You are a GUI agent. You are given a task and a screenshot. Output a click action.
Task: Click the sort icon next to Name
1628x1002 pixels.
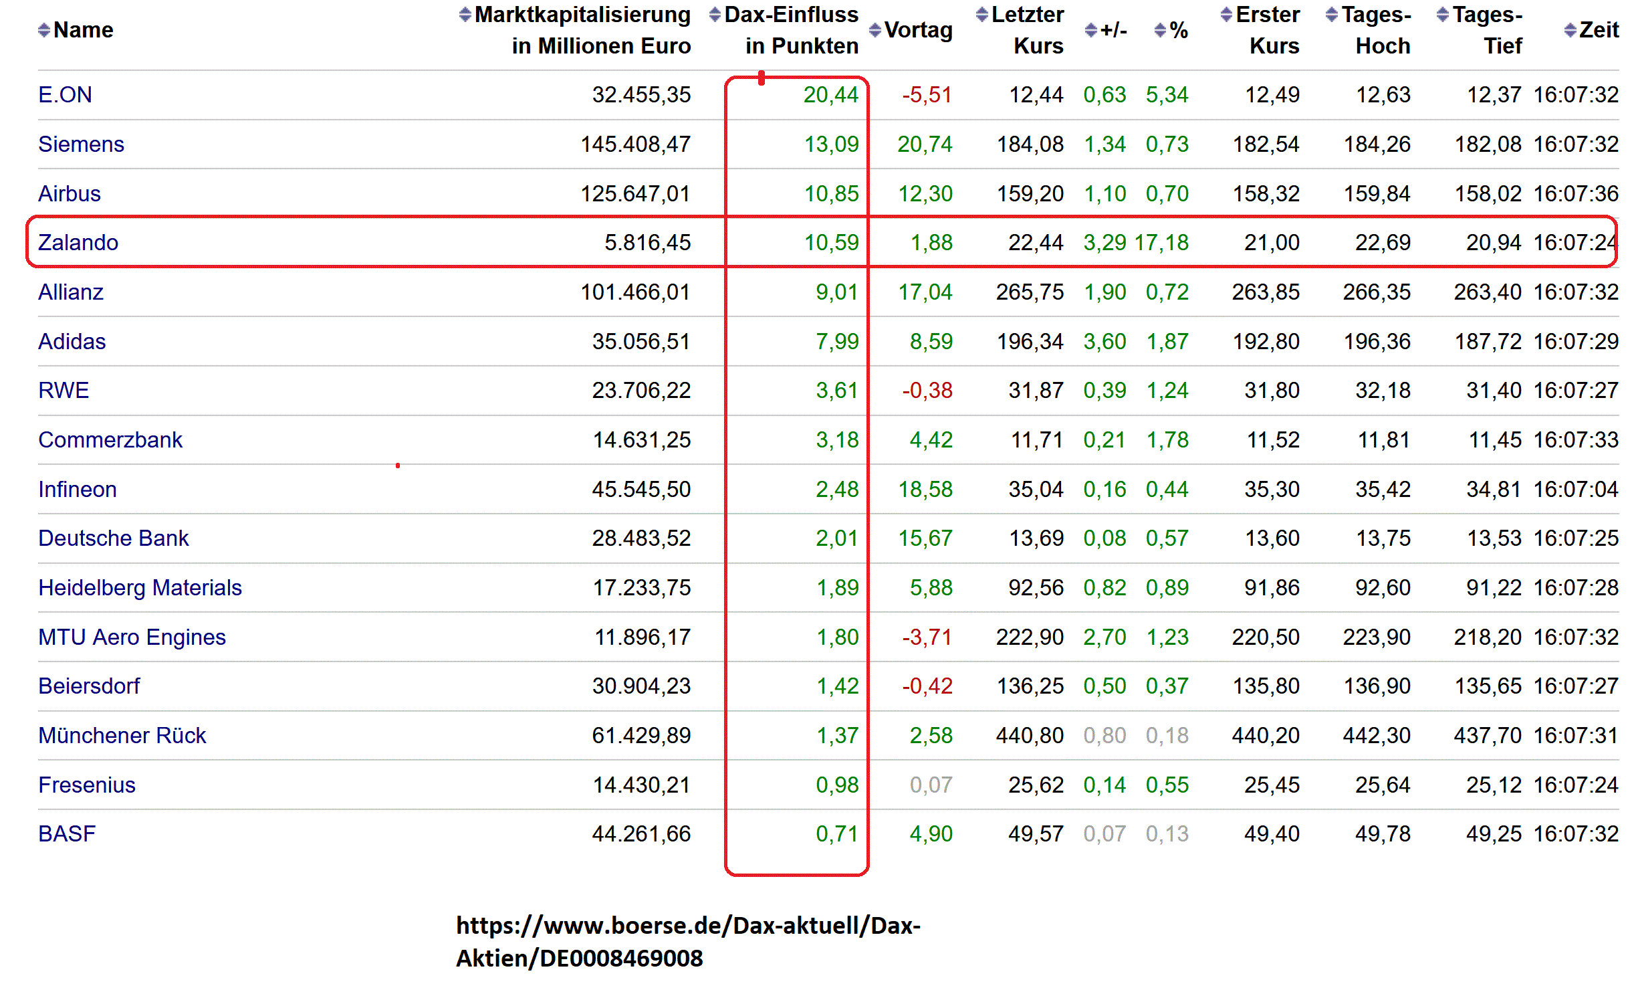pos(44,30)
